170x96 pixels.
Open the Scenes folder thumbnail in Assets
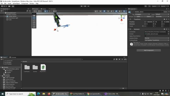click(35, 67)
